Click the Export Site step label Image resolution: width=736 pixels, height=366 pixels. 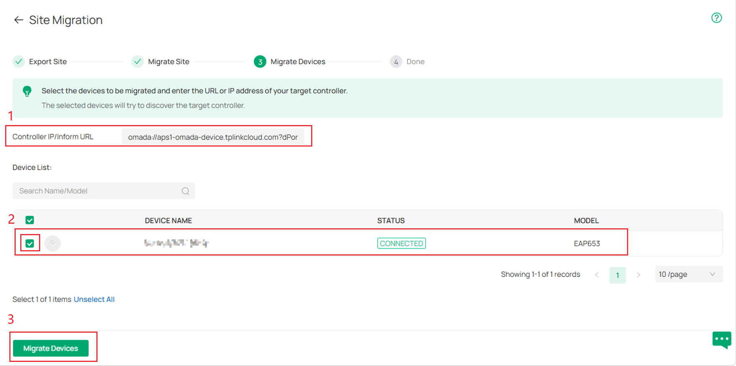coord(48,62)
